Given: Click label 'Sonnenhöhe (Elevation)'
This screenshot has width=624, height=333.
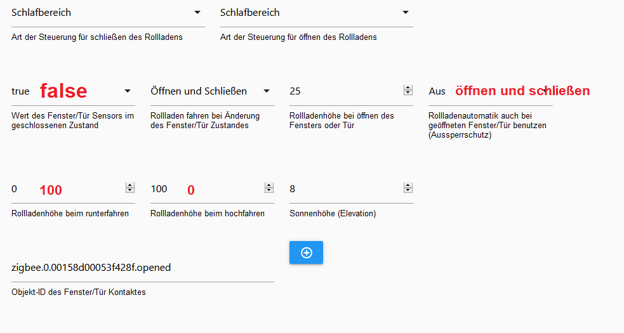Looking at the screenshot, I should point(333,213).
